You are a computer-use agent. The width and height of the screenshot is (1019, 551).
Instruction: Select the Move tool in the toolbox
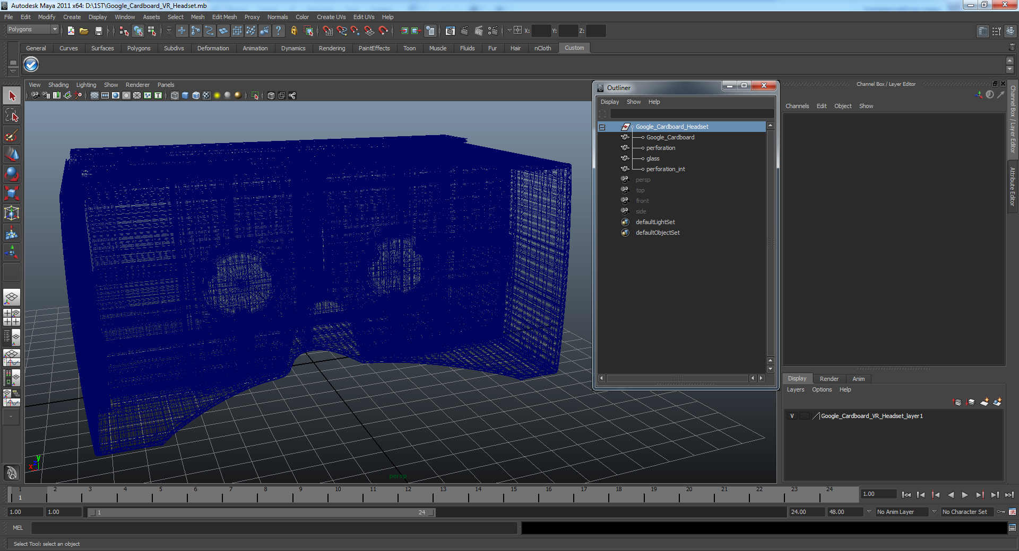tap(12, 154)
